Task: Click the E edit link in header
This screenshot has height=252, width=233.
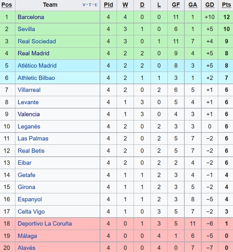Action: pyautogui.click(x=96, y=5)
